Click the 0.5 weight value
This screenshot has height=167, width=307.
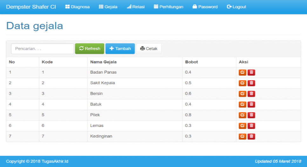pos(188,83)
